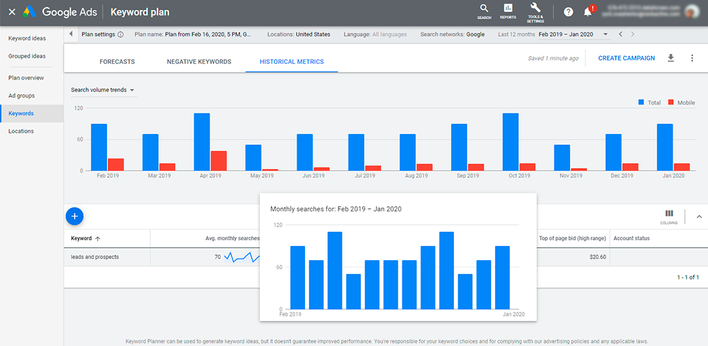Download the keyword plan

pyautogui.click(x=671, y=58)
